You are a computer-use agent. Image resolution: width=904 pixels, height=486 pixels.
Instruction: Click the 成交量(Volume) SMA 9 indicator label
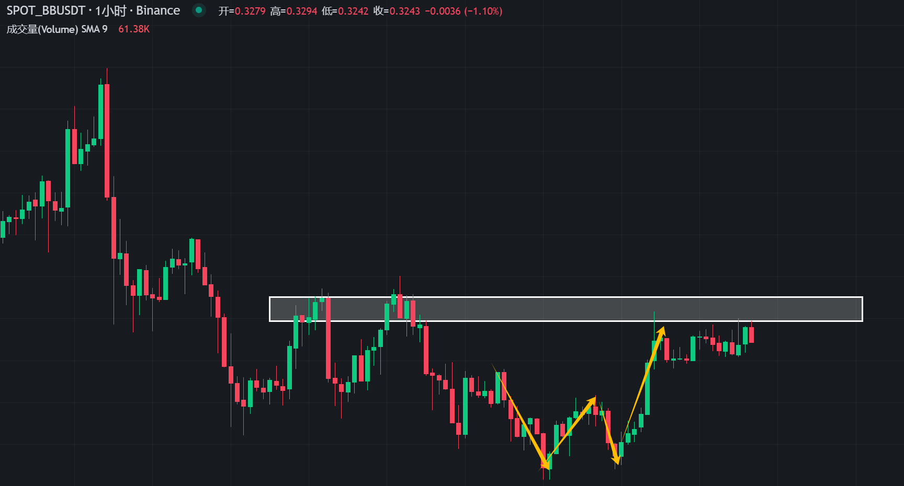(x=57, y=29)
